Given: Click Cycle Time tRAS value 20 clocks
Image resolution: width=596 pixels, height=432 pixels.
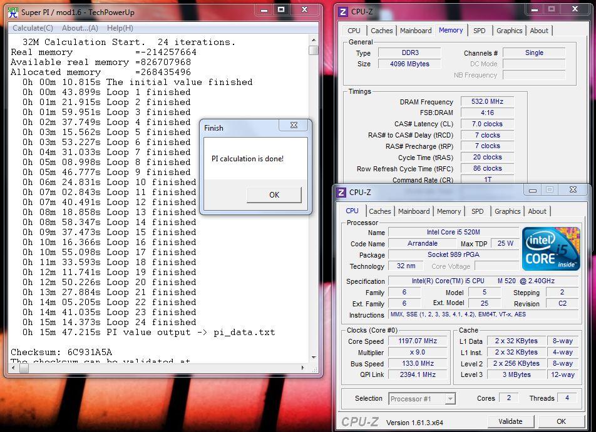Looking at the screenshot, I should tap(487, 157).
